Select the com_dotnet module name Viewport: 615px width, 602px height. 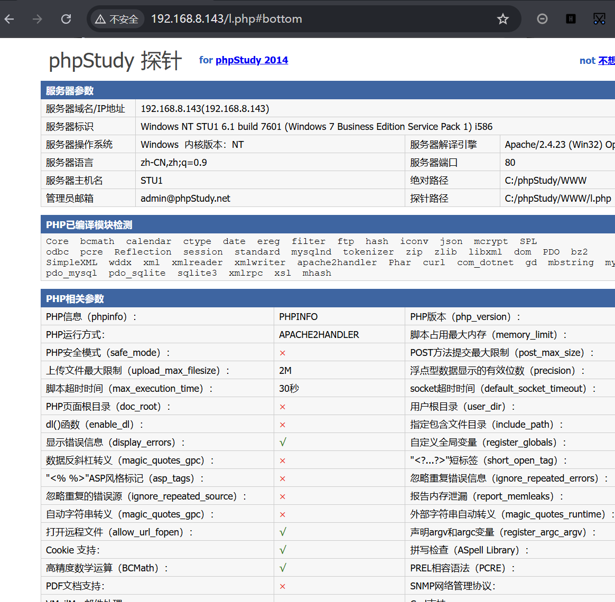point(485,262)
